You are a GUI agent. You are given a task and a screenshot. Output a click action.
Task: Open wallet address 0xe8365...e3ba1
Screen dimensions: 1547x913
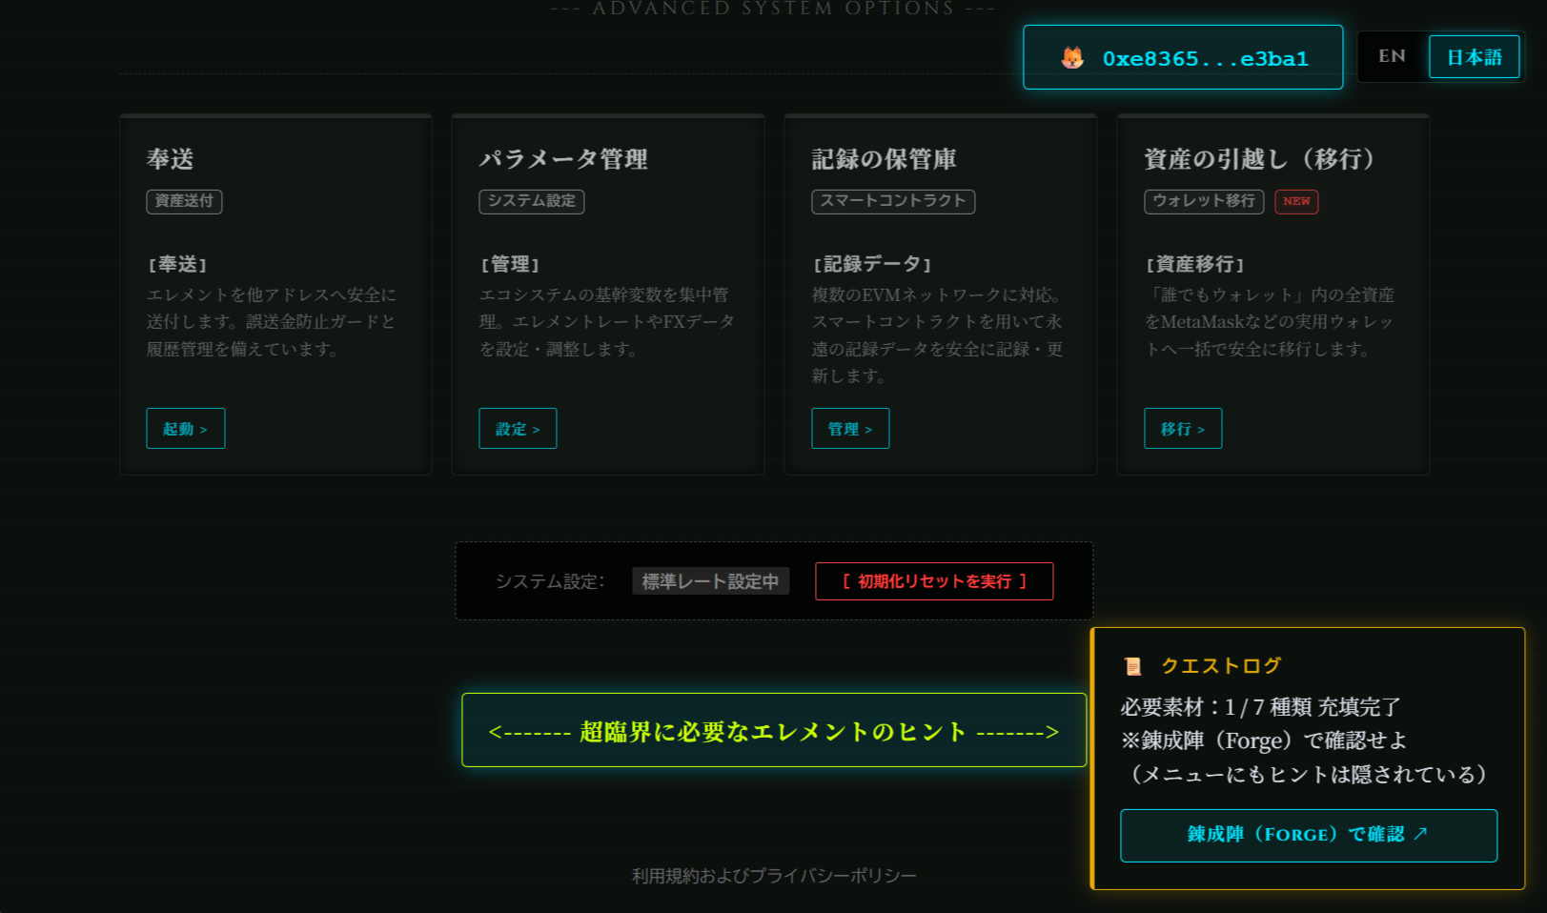tap(1183, 57)
